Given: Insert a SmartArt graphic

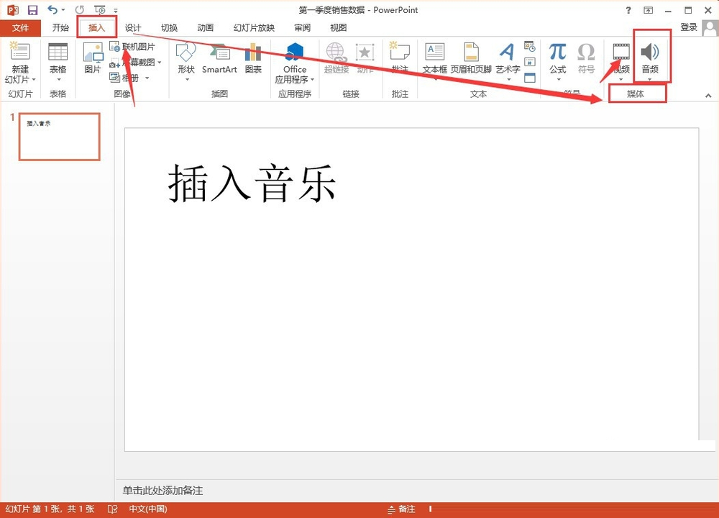Looking at the screenshot, I should (x=219, y=58).
